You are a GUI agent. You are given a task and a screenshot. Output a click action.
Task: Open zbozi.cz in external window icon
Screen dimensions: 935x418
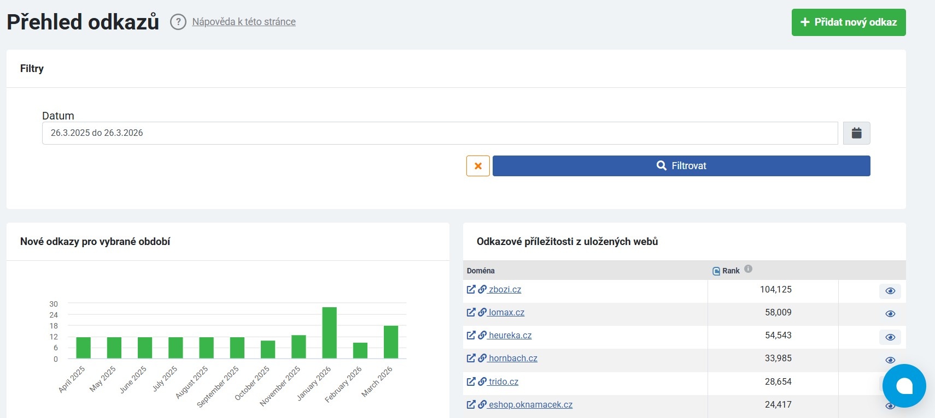(471, 290)
